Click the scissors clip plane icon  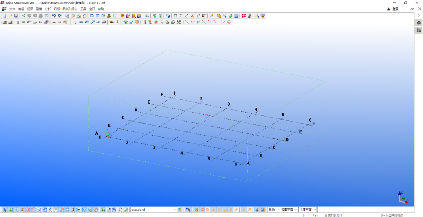click(x=109, y=16)
